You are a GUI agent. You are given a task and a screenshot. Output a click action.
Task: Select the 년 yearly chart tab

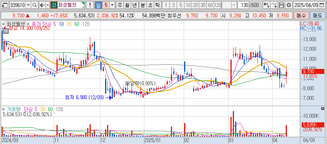tap(135, 5)
